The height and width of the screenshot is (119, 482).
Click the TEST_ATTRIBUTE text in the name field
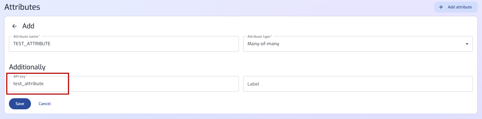[32, 44]
